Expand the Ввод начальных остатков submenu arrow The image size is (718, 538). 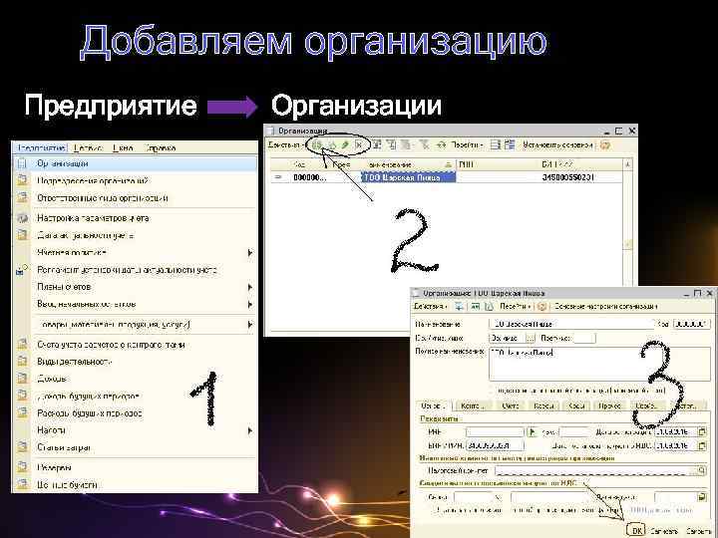pyautogui.click(x=250, y=304)
